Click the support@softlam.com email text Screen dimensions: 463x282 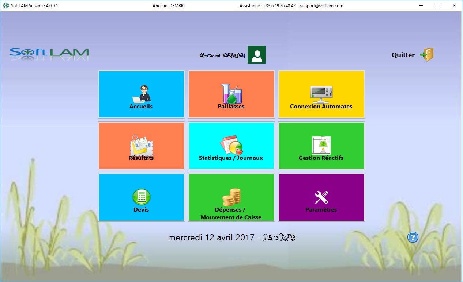[x=321, y=6]
